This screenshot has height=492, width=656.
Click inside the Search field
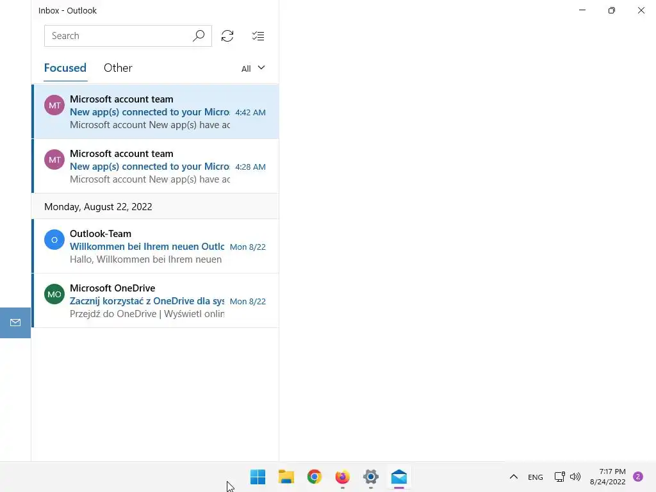click(x=128, y=36)
